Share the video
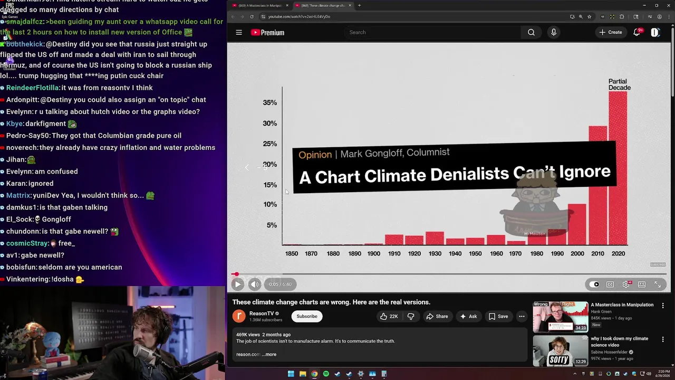This screenshot has width=675, height=380. [437, 316]
